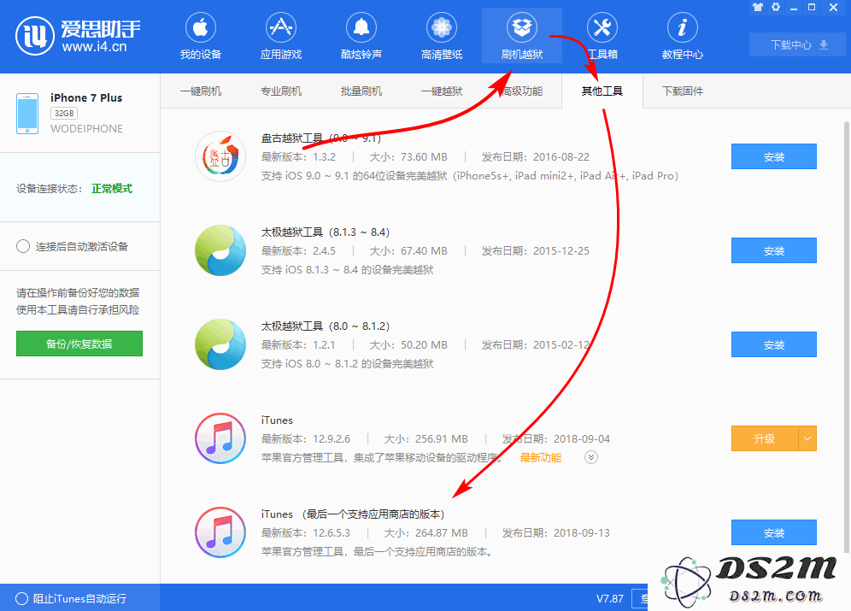
Task: Click the iPhone 7 Plus device icon
Action: tap(27, 114)
